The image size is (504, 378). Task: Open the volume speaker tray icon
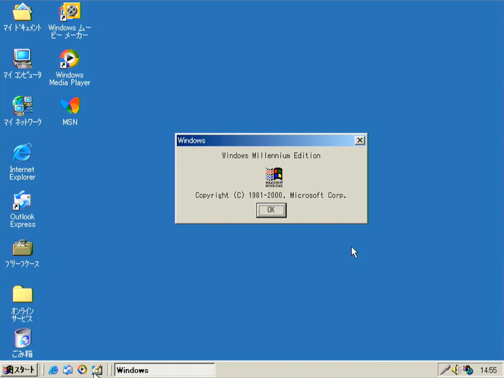[x=455, y=370]
